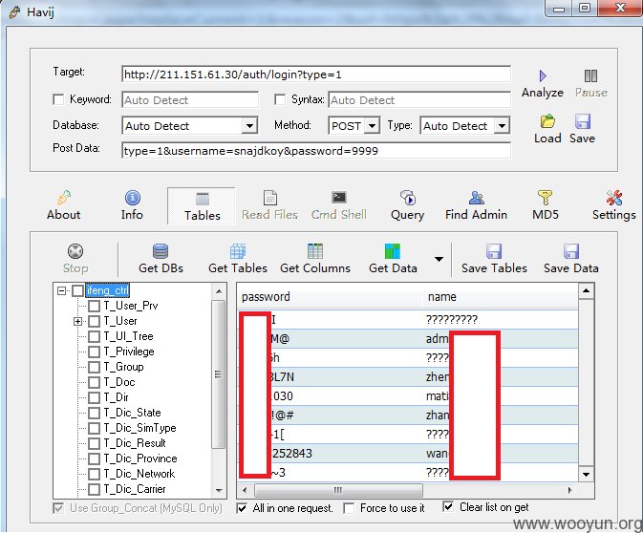
Task: Enable the Keyword checkbox
Action: [58, 99]
